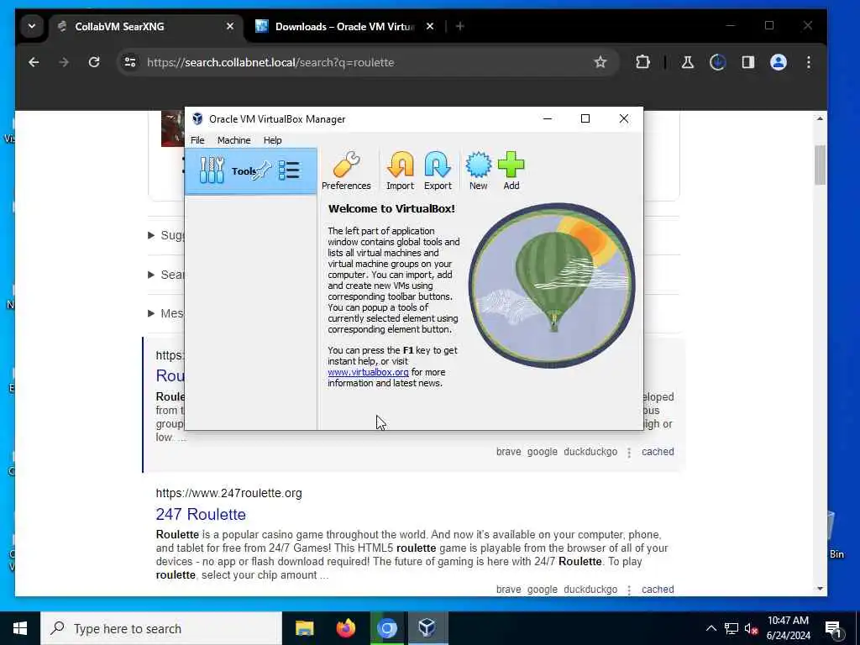
Task: Go back in Chrome
Action: pyautogui.click(x=34, y=62)
